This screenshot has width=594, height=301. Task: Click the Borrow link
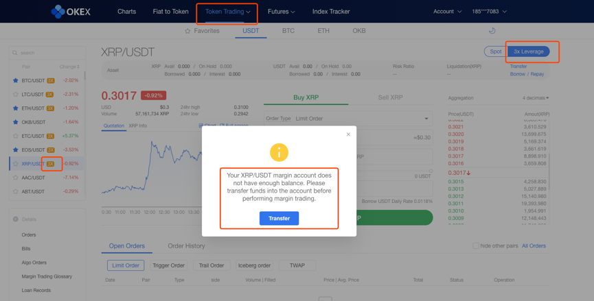518,74
